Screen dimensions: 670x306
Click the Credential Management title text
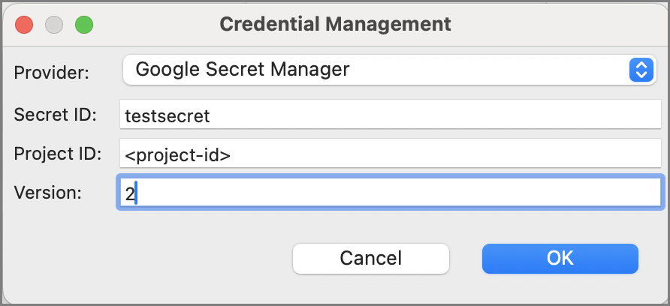(335, 24)
